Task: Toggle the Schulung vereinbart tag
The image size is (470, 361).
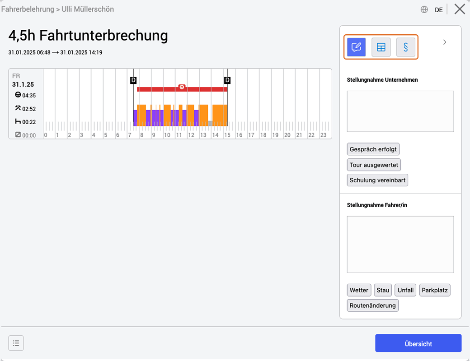Action: [377, 180]
